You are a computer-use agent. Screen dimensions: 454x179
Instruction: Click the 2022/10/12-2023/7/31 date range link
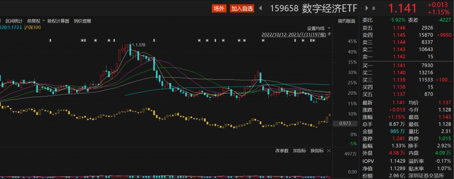coord(294,34)
